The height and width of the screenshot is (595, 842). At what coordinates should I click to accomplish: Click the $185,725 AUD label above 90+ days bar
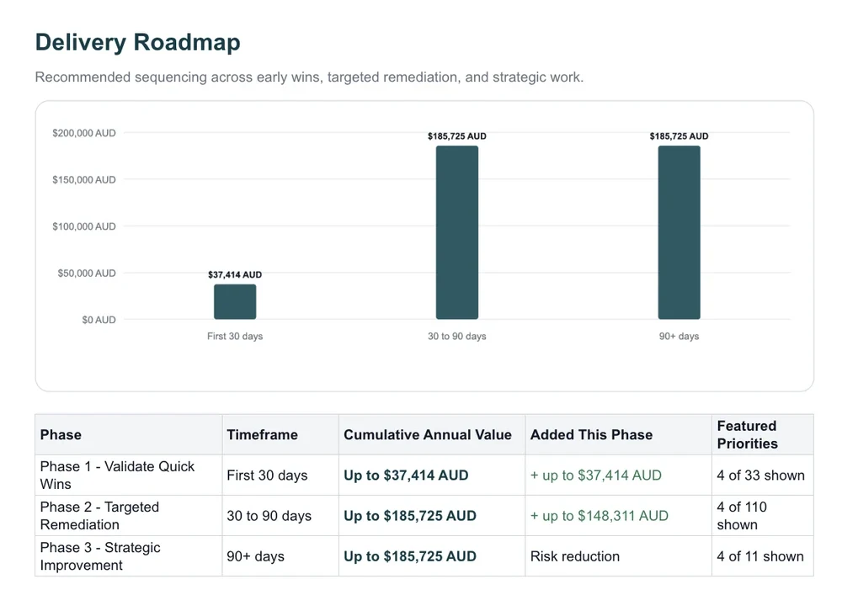point(679,136)
